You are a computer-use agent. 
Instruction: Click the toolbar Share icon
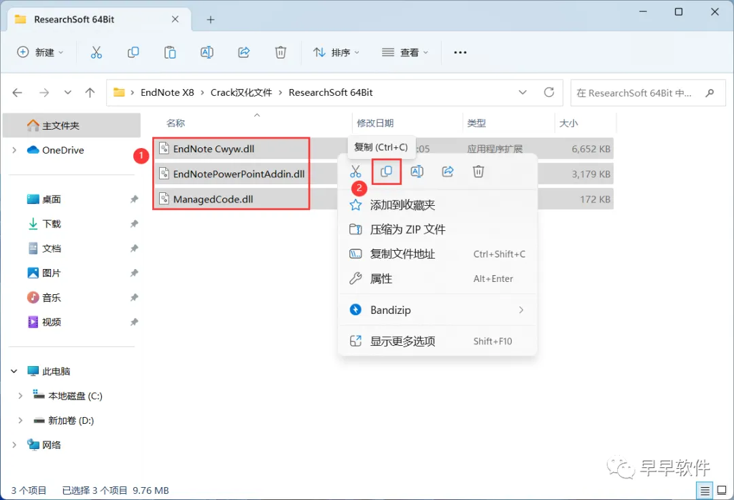pos(244,52)
